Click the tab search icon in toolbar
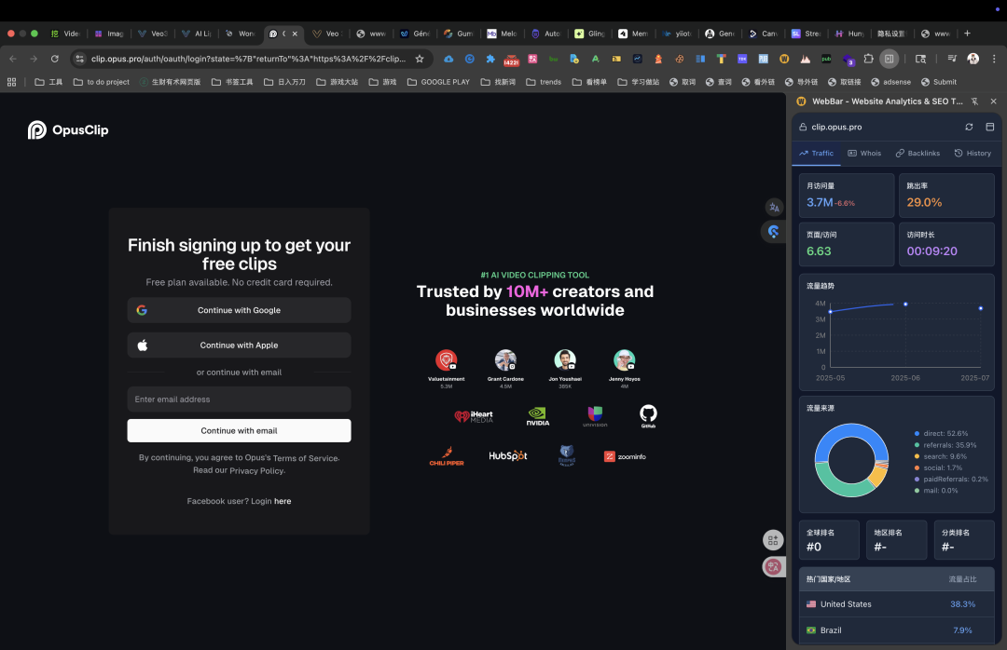The image size is (1007, 650). [x=920, y=59]
